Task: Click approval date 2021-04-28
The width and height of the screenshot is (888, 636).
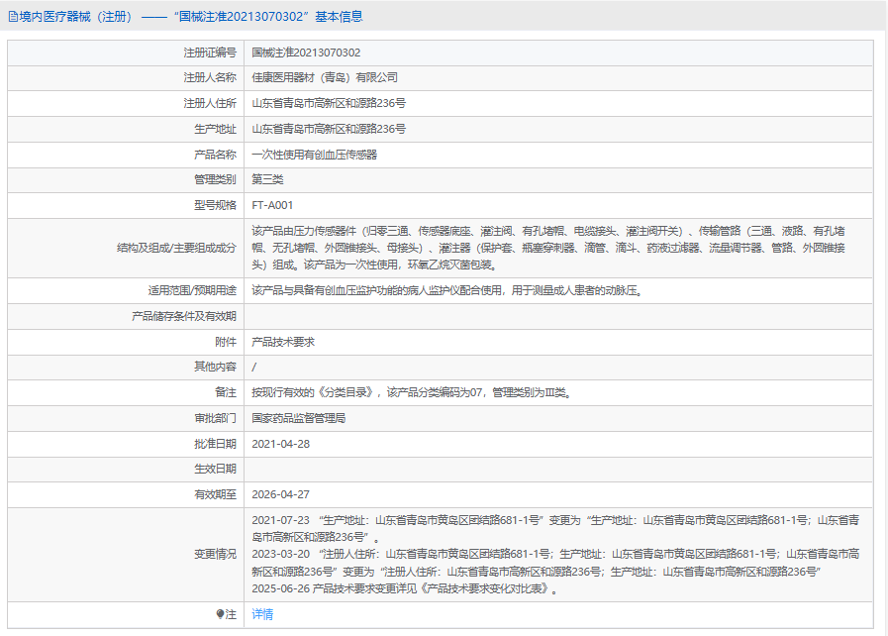Action: click(x=281, y=444)
